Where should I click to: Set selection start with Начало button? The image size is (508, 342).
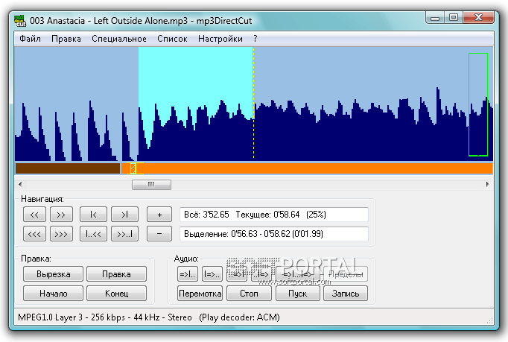pyautogui.click(x=53, y=294)
